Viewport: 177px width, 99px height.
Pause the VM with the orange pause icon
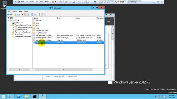pos(53,2)
